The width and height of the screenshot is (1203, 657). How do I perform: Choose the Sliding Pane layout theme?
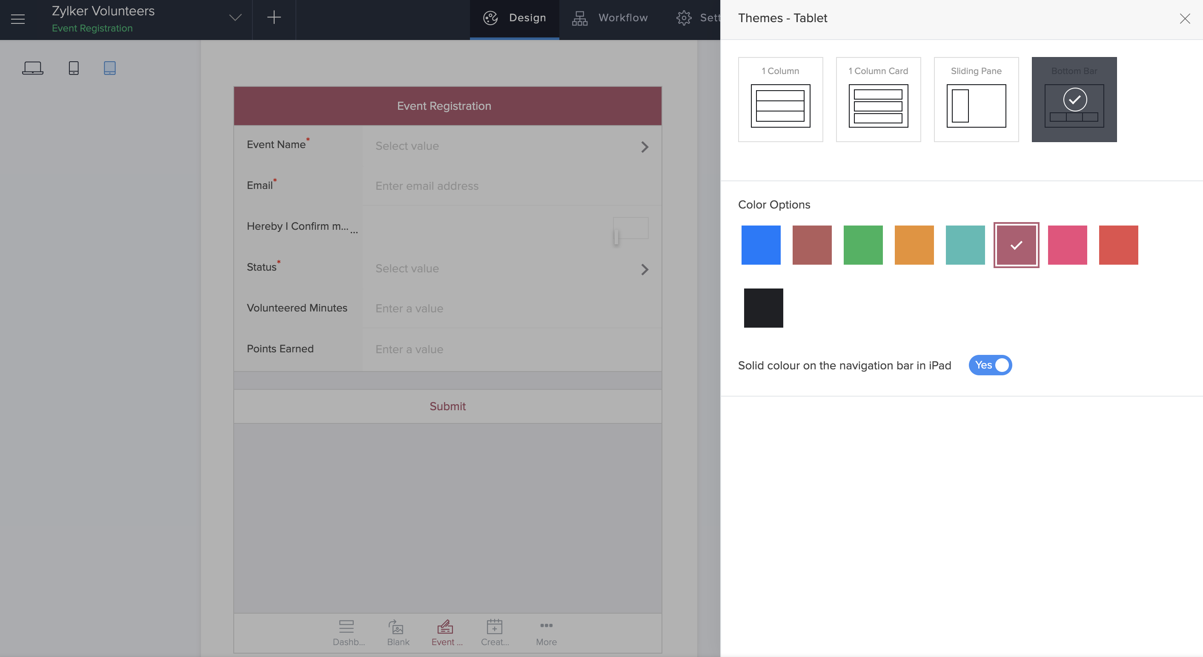click(x=976, y=100)
